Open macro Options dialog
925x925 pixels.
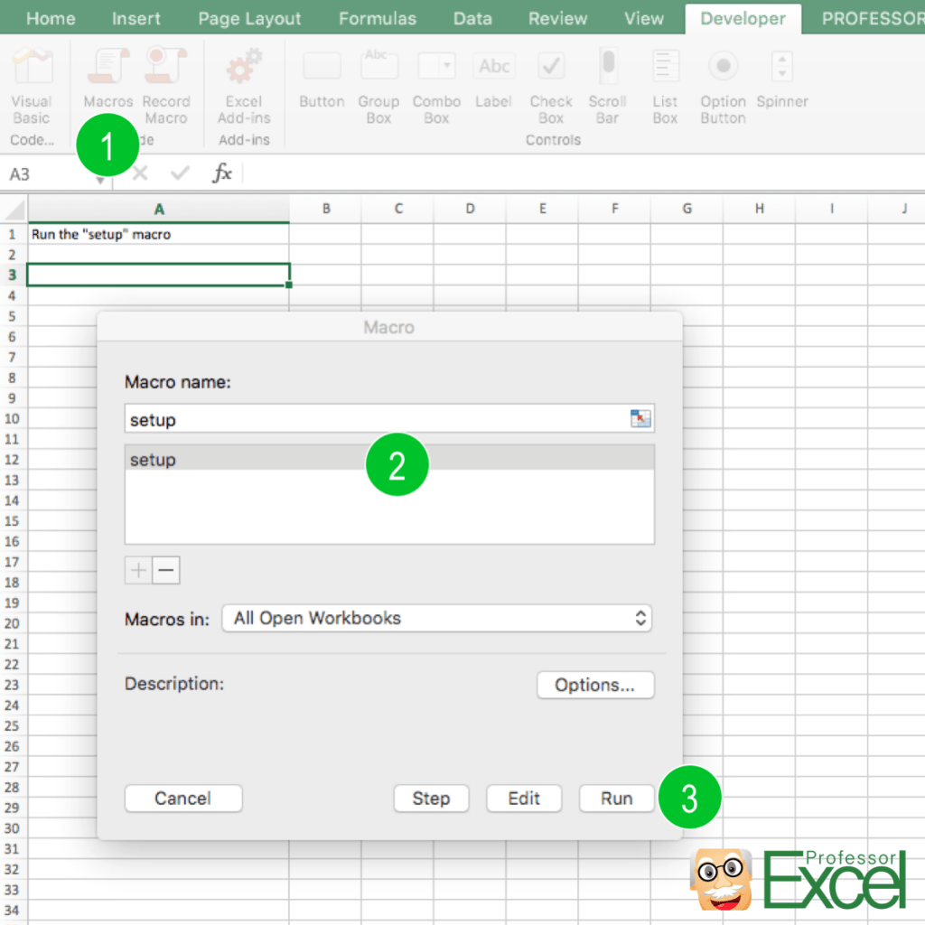[x=595, y=685]
